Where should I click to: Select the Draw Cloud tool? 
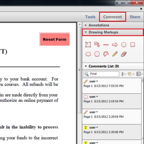pyautogui.click(x=88, y=54)
